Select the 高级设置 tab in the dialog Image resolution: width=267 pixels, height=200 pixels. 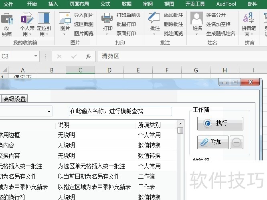[14, 99]
